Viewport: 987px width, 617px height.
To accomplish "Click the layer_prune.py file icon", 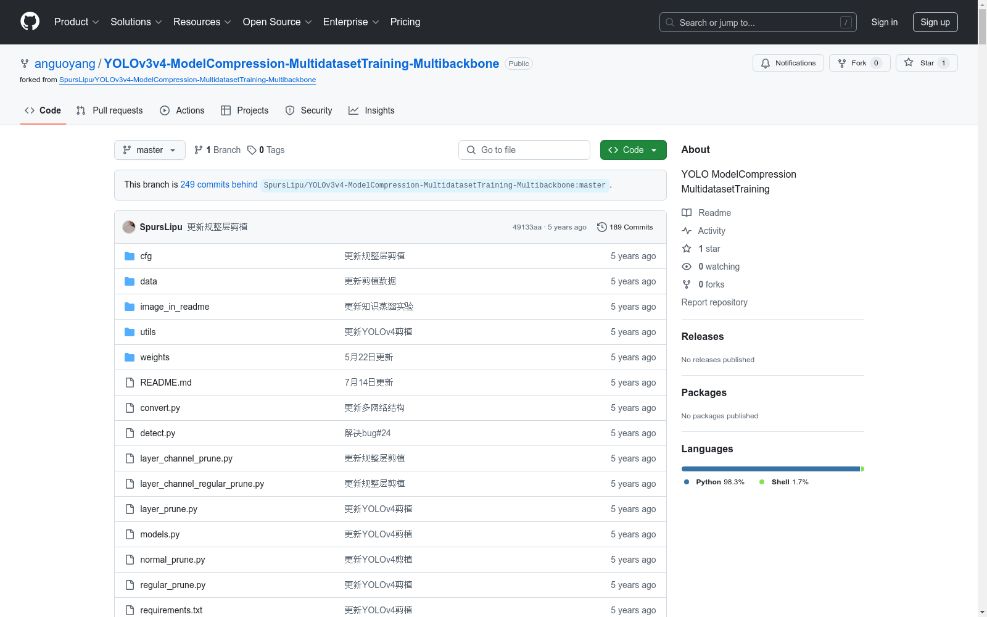I will point(130,509).
